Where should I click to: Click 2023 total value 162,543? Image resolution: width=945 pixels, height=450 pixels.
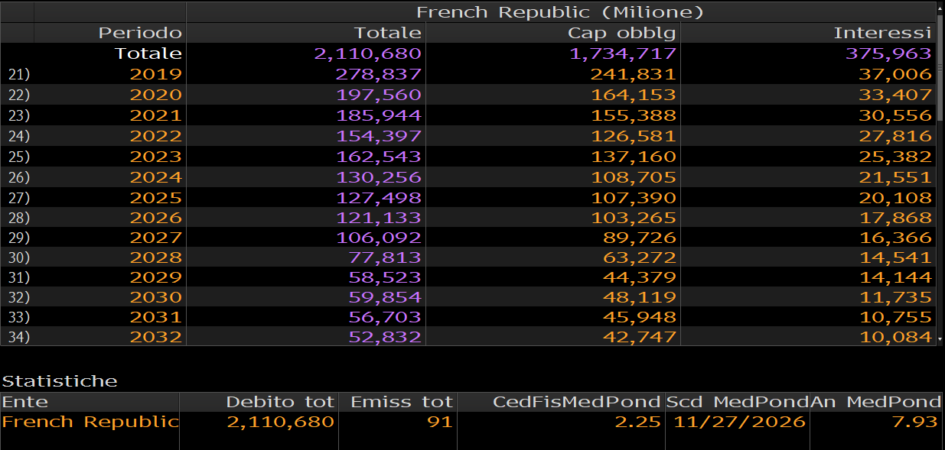coord(379,157)
